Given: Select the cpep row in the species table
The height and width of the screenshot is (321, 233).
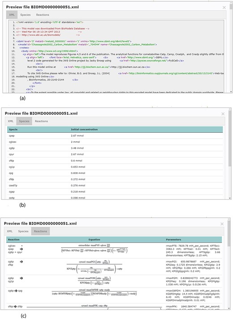Looking at the screenshot, I should tap(115, 136).
